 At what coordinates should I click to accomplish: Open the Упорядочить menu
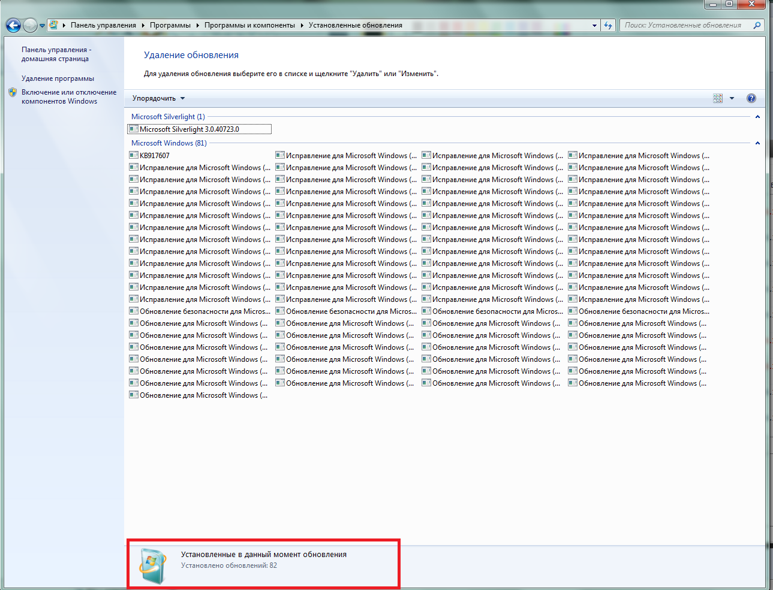[158, 98]
